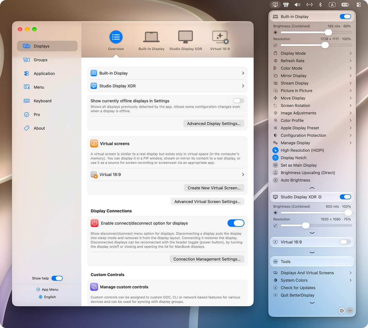Click the Tools ellipsis icon
Screen dimensions: 368x328
pos(275,261)
